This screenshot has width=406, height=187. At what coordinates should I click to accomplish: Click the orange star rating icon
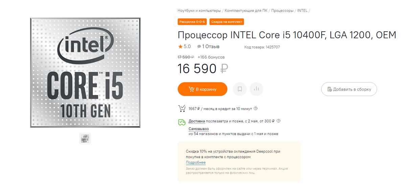coord(180,46)
